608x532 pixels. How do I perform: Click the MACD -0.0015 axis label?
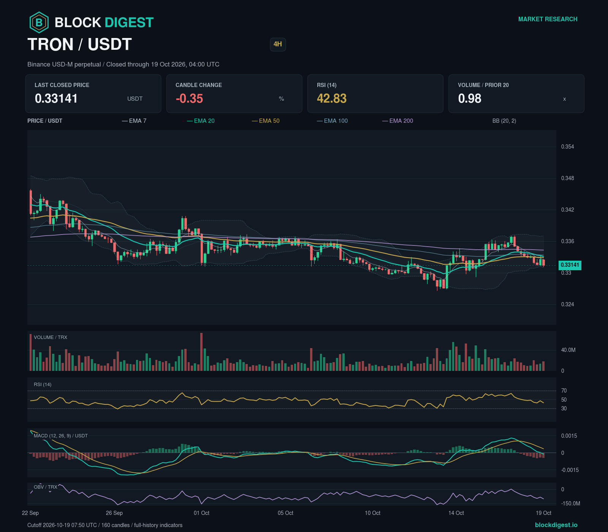click(570, 470)
